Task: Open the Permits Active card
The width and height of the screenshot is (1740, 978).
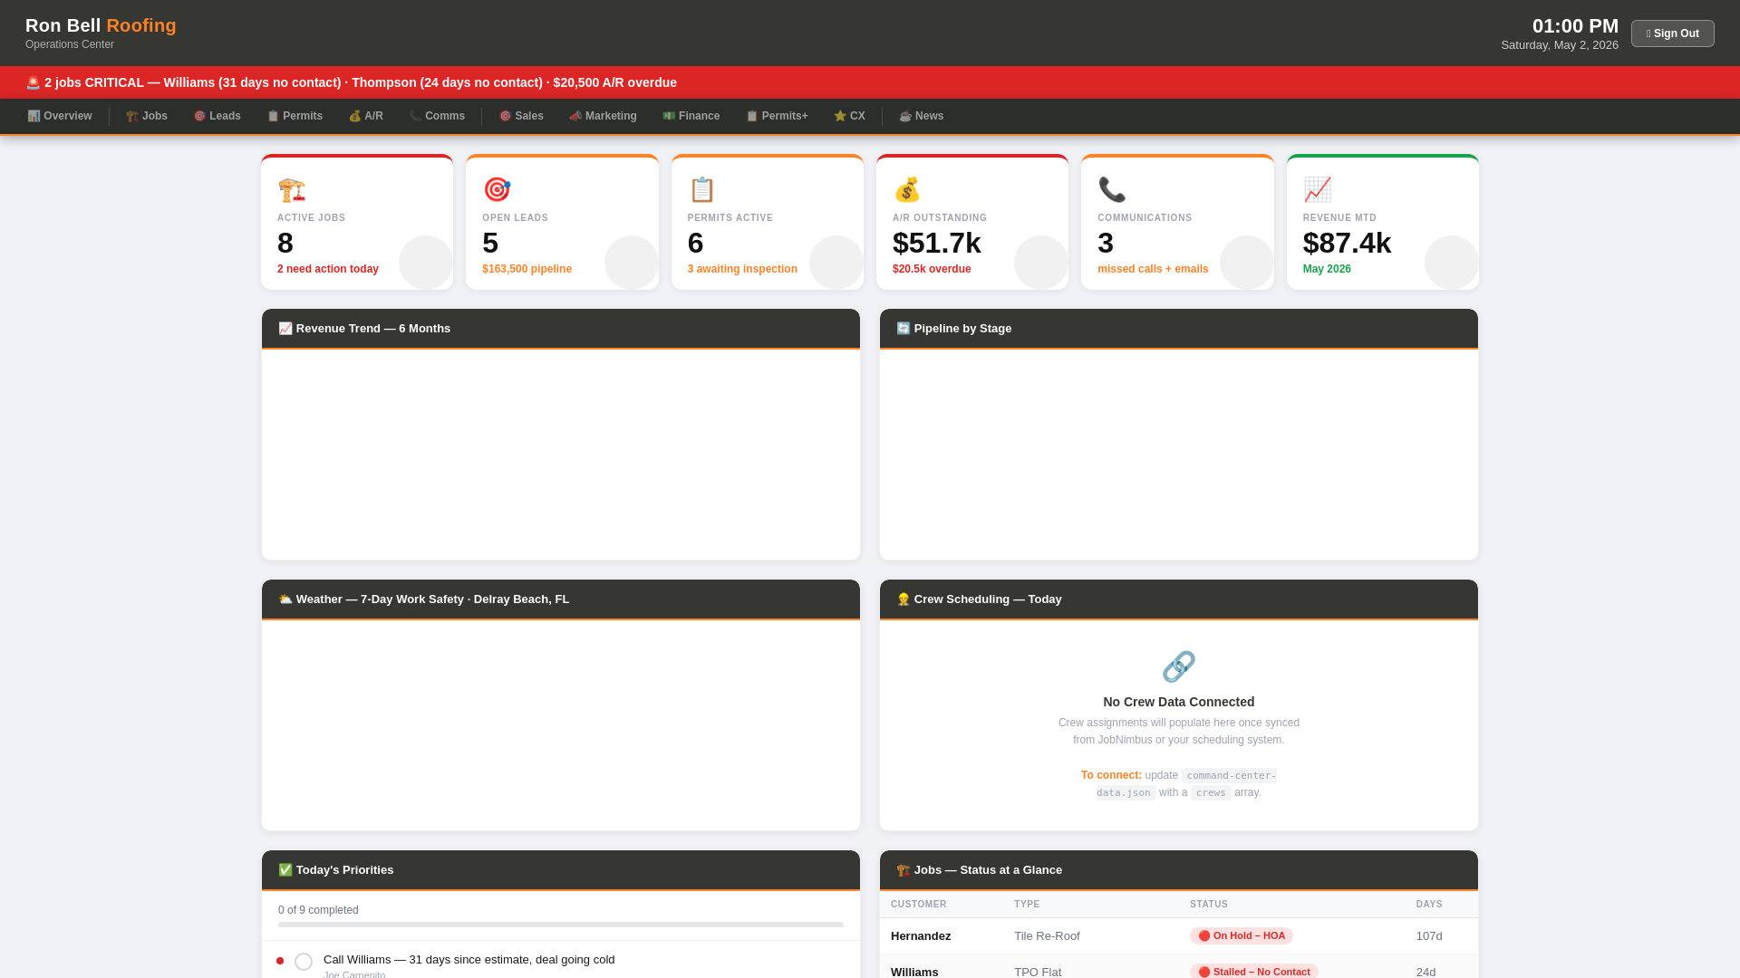Action: click(x=768, y=222)
